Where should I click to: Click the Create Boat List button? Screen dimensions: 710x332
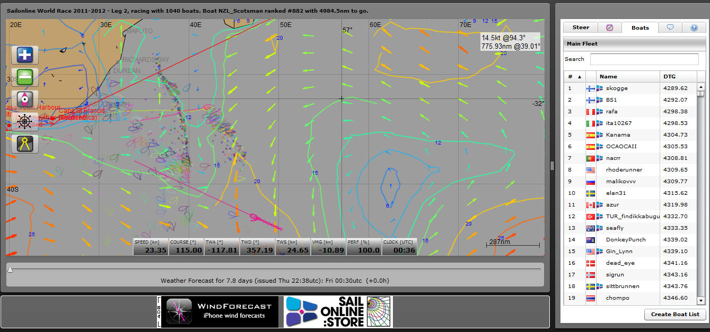click(675, 315)
